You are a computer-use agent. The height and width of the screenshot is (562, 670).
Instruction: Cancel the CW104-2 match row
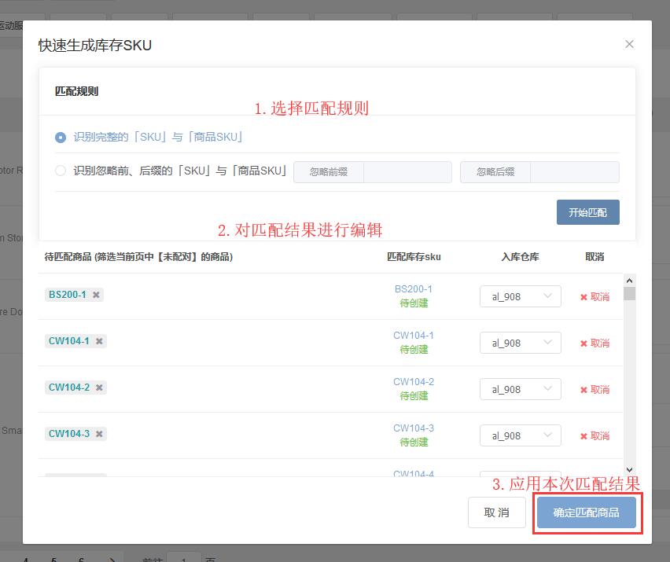(595, 390)
